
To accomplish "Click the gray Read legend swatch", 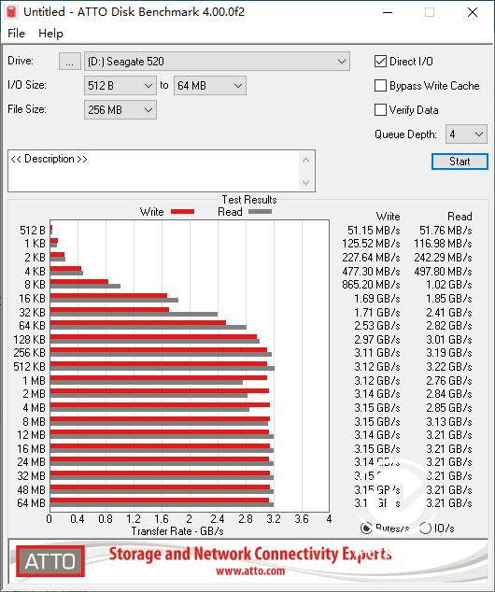I will click(260, 212).
